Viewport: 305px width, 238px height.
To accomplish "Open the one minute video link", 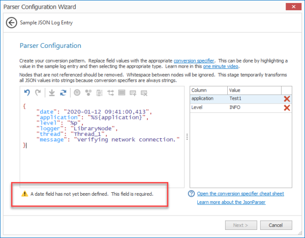I will 221,66.
